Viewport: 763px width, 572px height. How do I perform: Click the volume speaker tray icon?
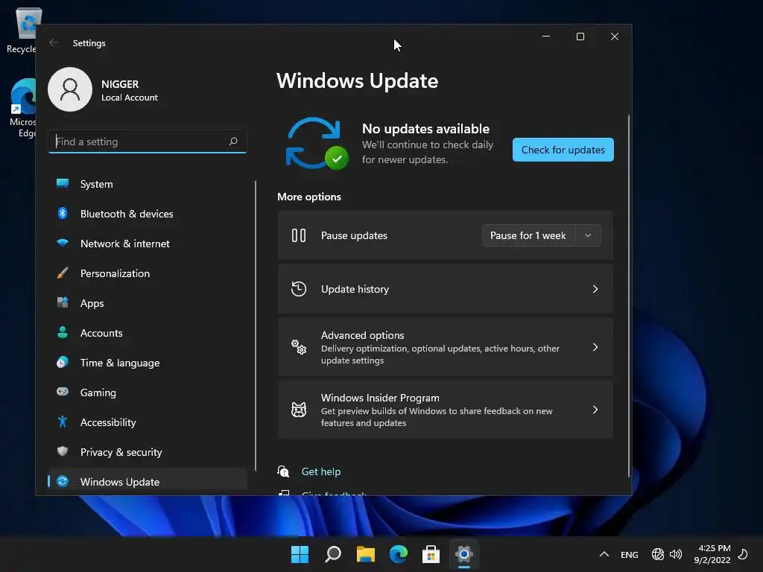675,554
